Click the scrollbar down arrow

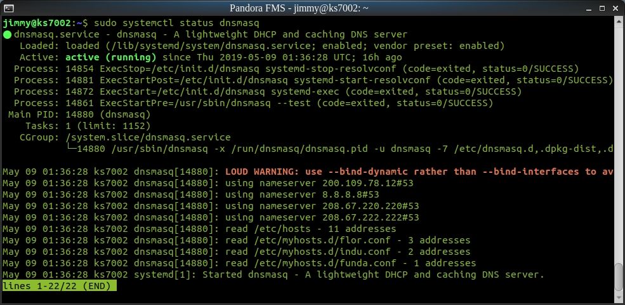tap(619, 299)
